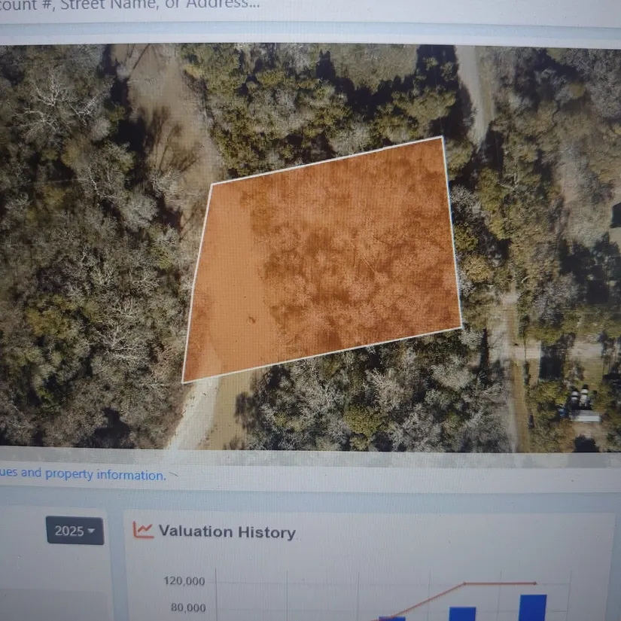Click the bottom-right corner of parcel outline
The image size is (621, 621).
(x=461, y=327)
